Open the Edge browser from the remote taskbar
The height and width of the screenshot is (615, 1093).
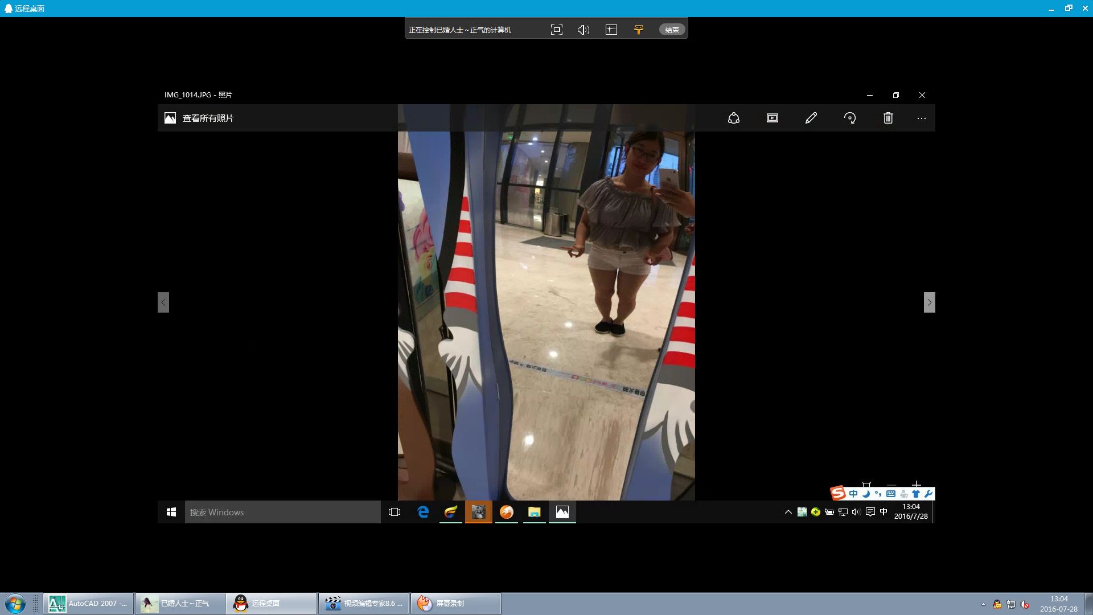(x=423, y=512)
